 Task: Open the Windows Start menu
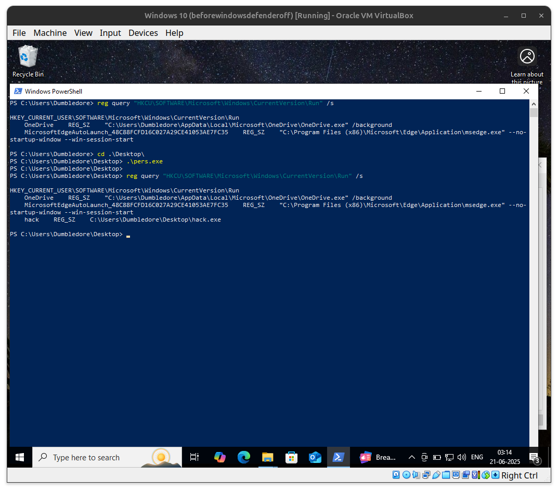[x=20, y=457]
